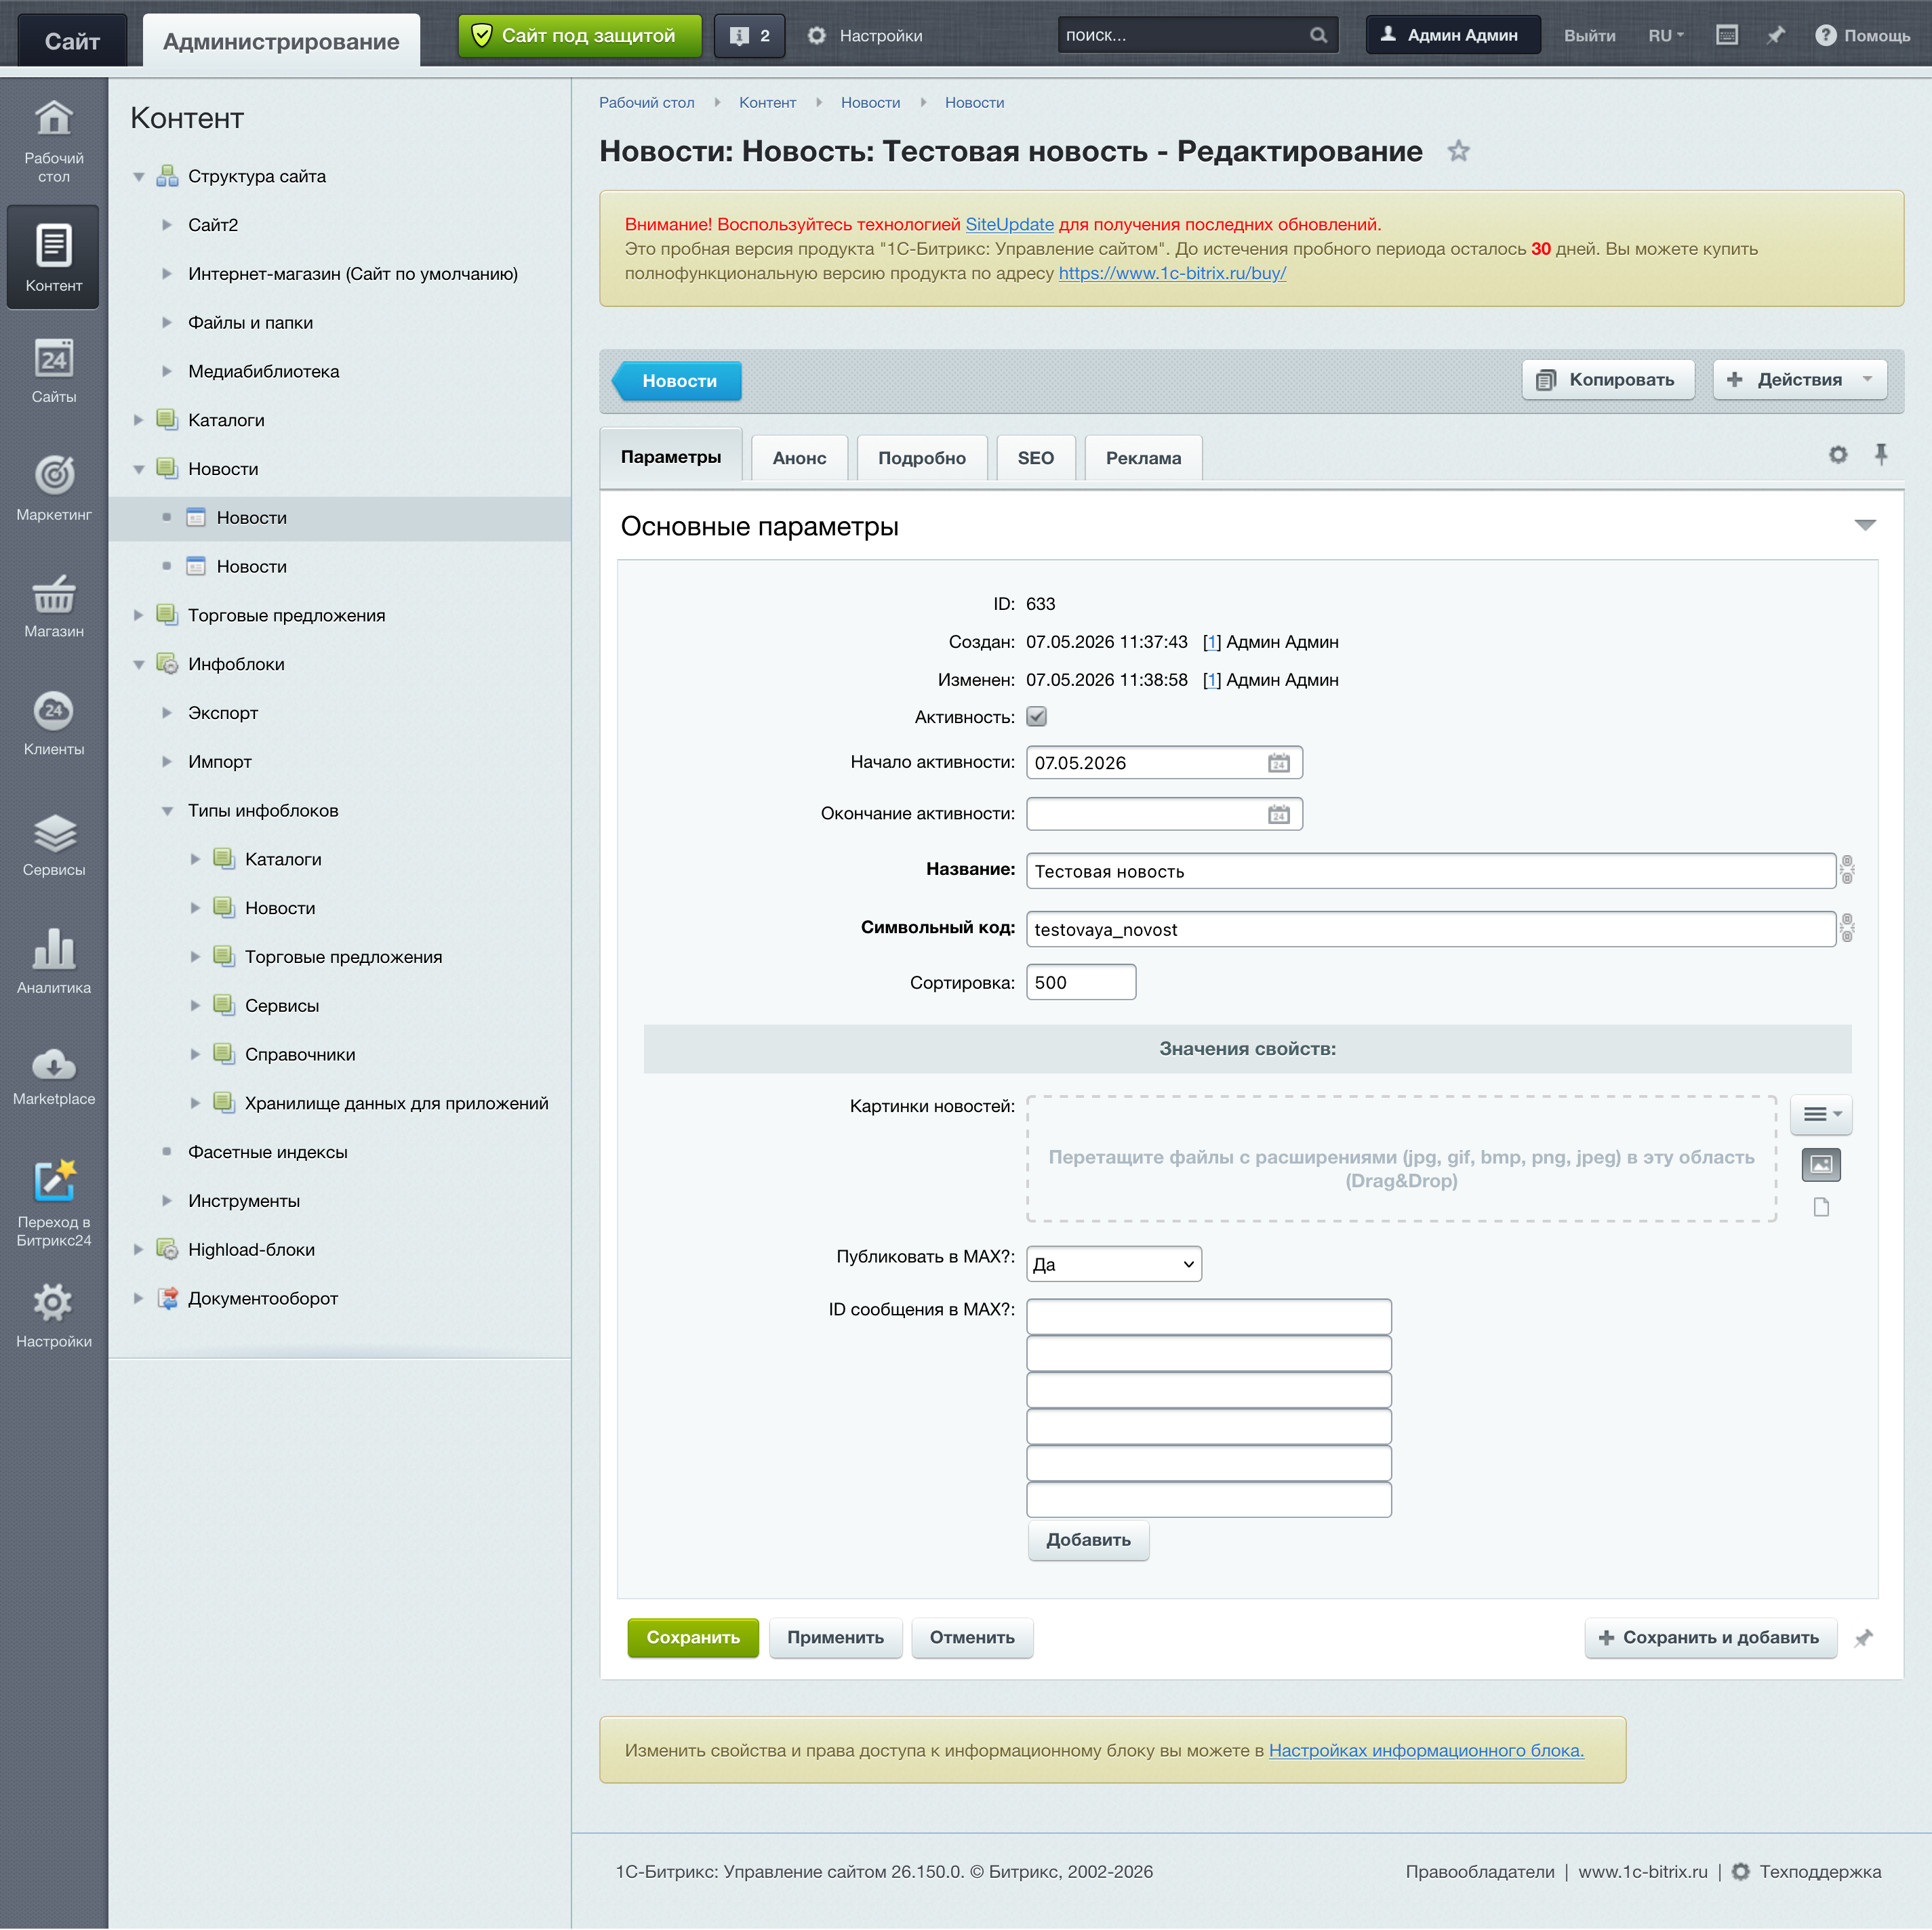The image size is (1932, 1930).
Task: Open the Действия dropdown menu
Action: point(1799,379)
